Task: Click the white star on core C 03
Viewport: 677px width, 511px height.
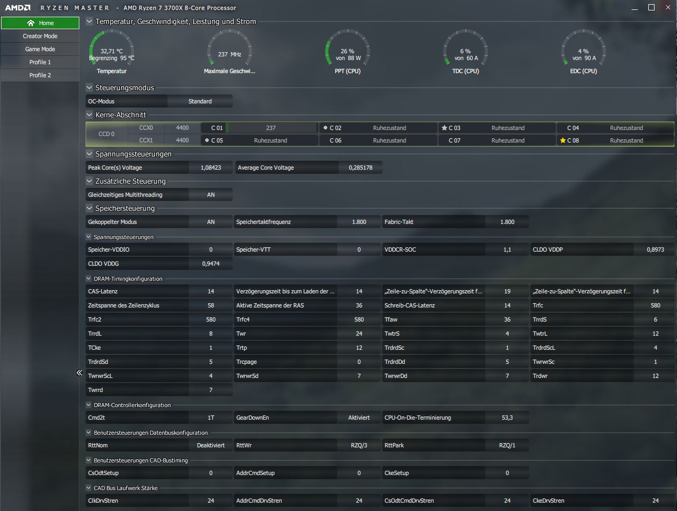Action: (444, 128)
